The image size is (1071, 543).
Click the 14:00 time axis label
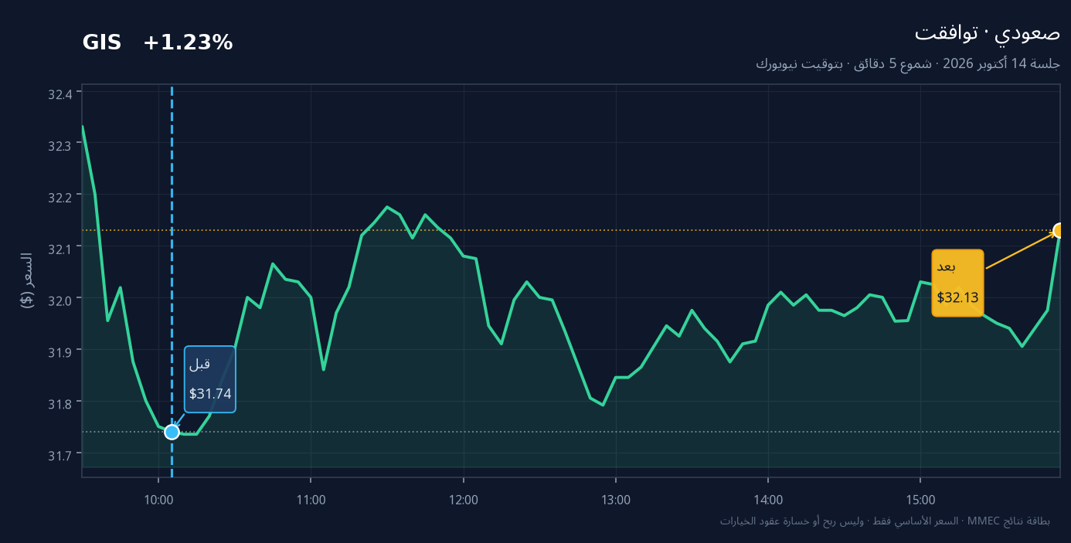pyautogui.click(x=768, y=500)
